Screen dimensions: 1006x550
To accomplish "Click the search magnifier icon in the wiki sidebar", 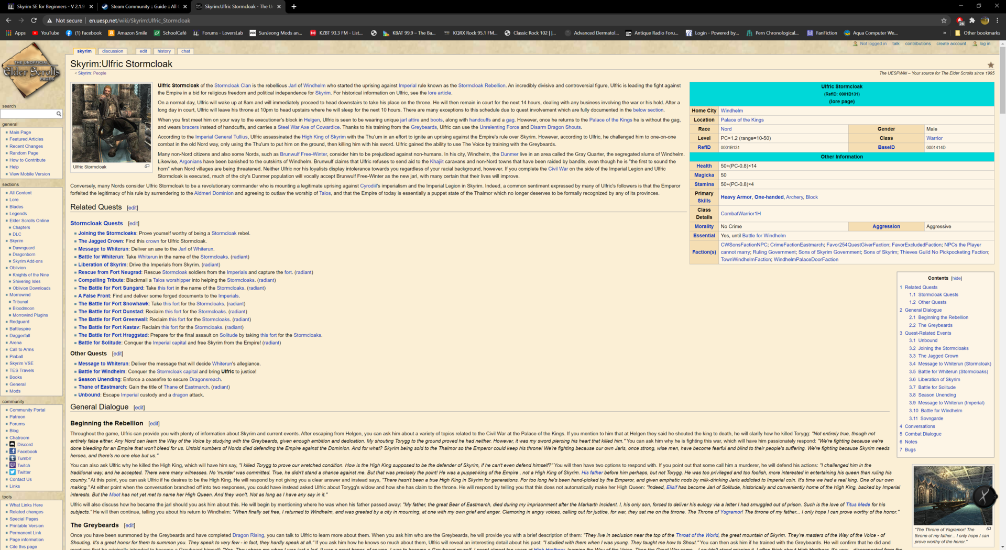I will 59,114.
